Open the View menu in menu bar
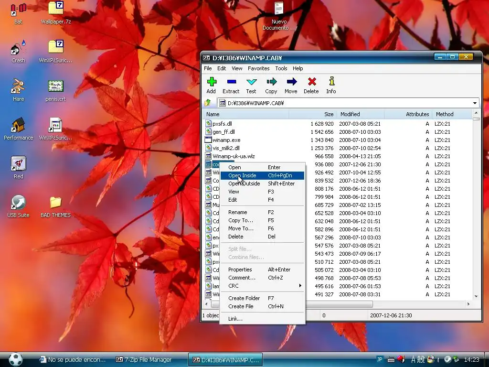The height and width of the screenshot is (367, 489). click(x=237, y=68)
